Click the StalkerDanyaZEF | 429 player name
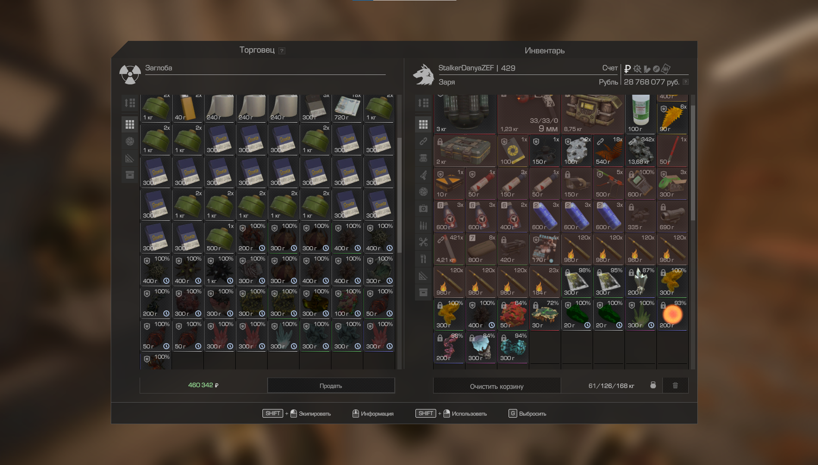The height and width of the screenshot is (465, 818). click(x=477, y=68)
